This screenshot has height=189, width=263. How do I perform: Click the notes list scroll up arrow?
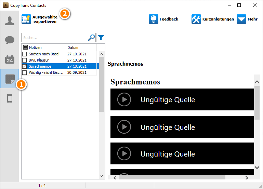pyautogui.click(x=102, y=54)
